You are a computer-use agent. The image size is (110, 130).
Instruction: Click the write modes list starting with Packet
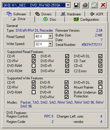62,104
